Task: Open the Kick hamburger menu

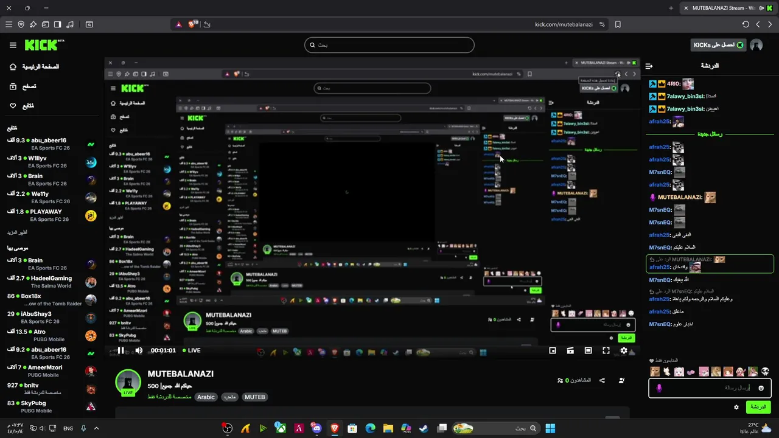Action: tap(13, 45)
